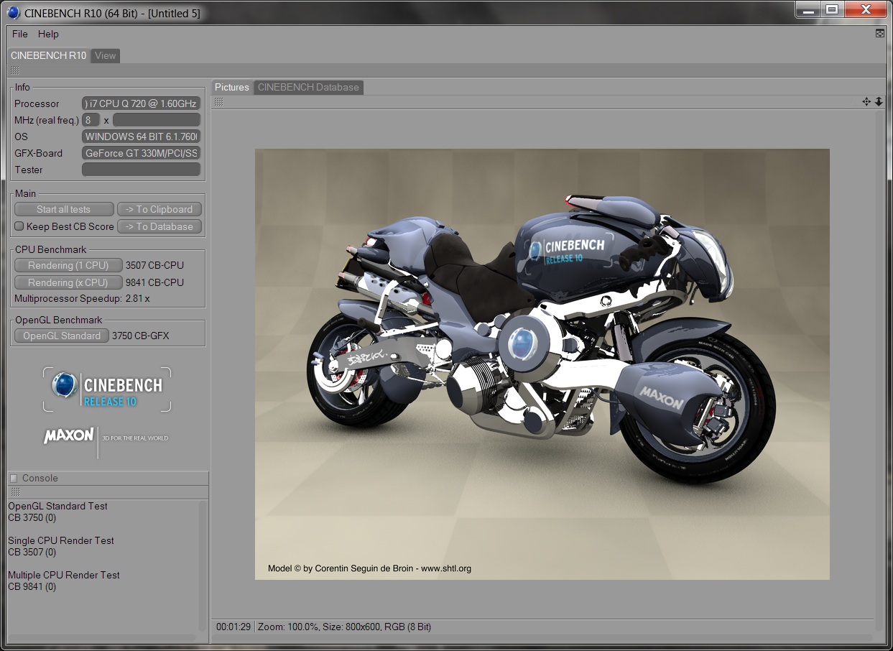Click the CINEBENCH app icon in title bar
Image resolution: width=893 pixels, height=651 pixels.
[x=13, y=12]
